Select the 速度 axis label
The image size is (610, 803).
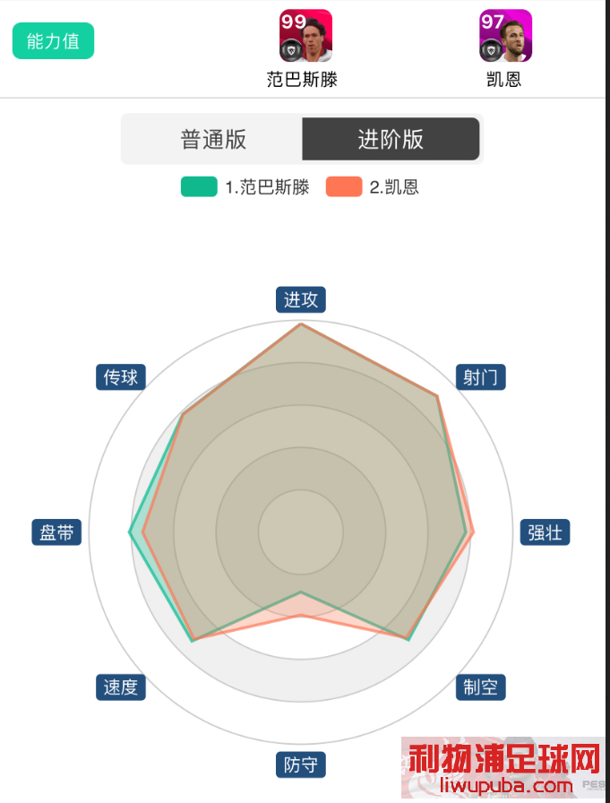coord(121,687)
